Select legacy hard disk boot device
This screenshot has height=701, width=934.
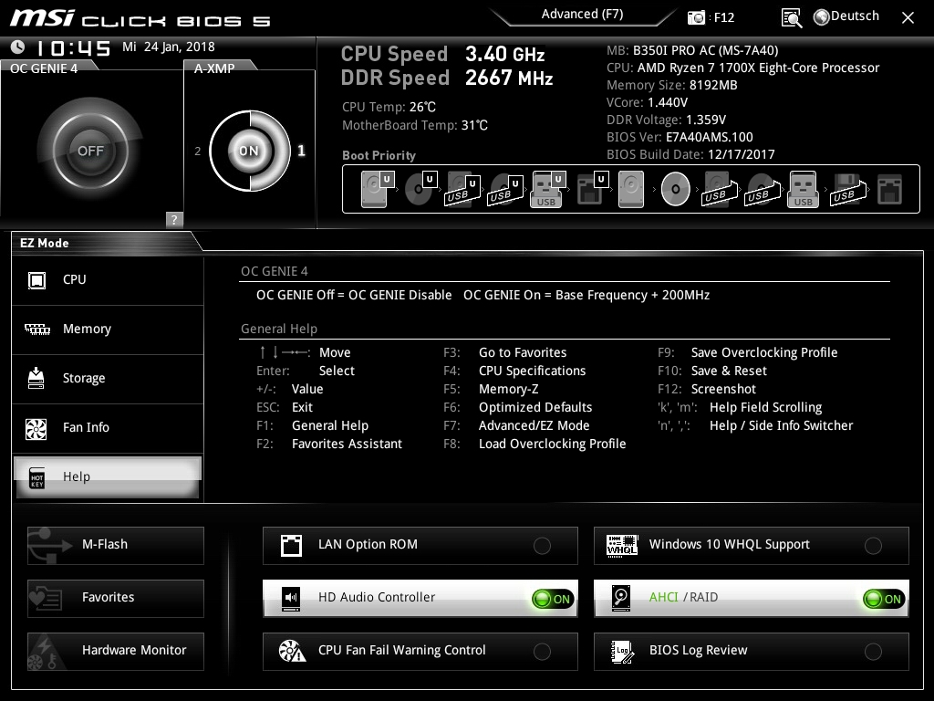tap(631, 190)
